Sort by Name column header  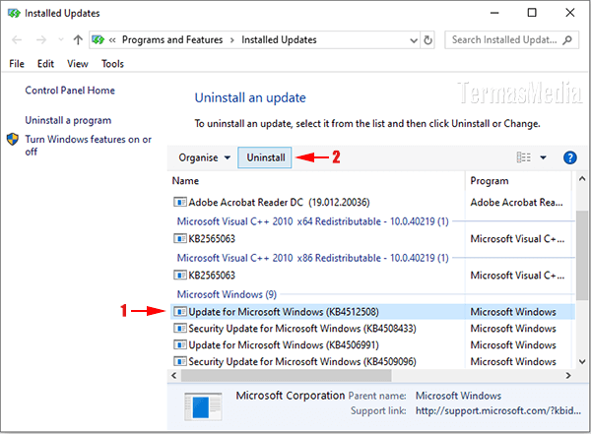point(185,181)
